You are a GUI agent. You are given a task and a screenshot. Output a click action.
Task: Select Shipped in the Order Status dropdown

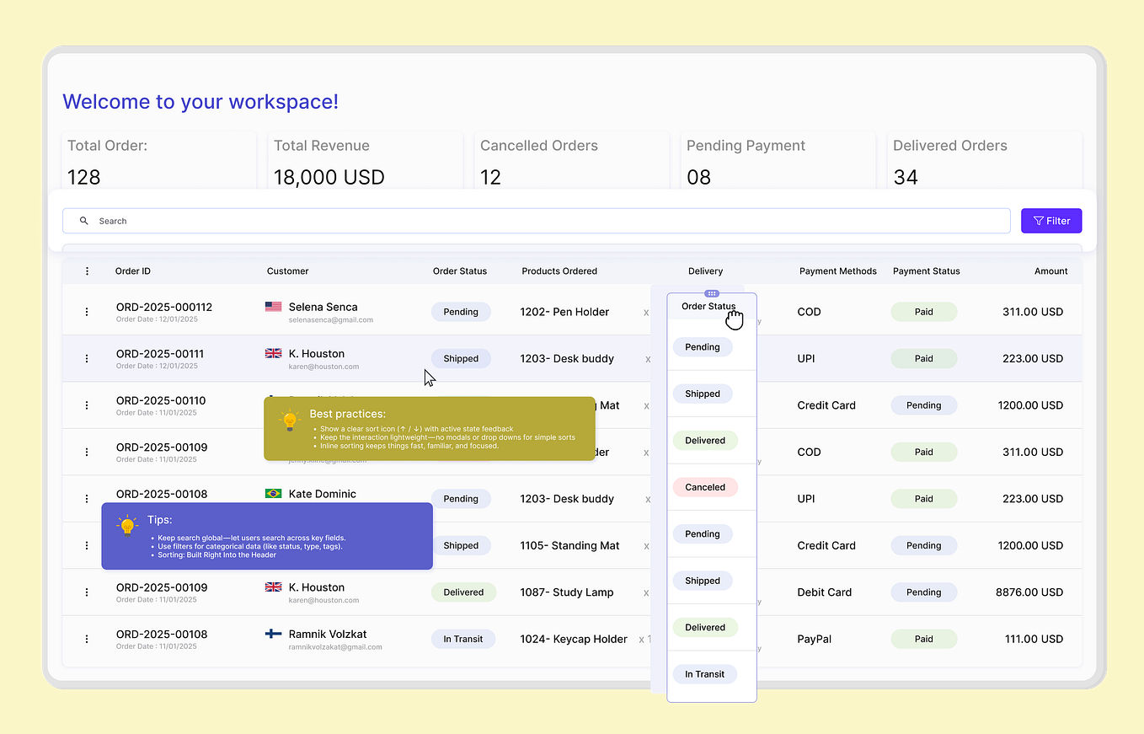click(703, 394)
